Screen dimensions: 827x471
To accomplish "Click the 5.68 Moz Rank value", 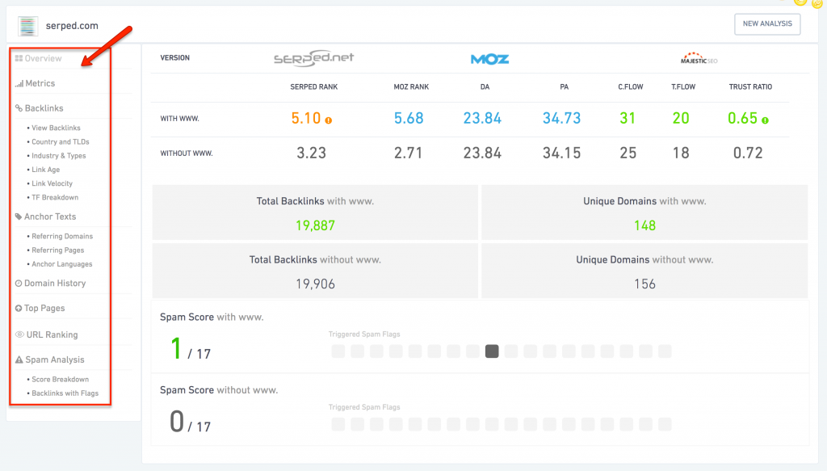I will (x=409, y=118).
